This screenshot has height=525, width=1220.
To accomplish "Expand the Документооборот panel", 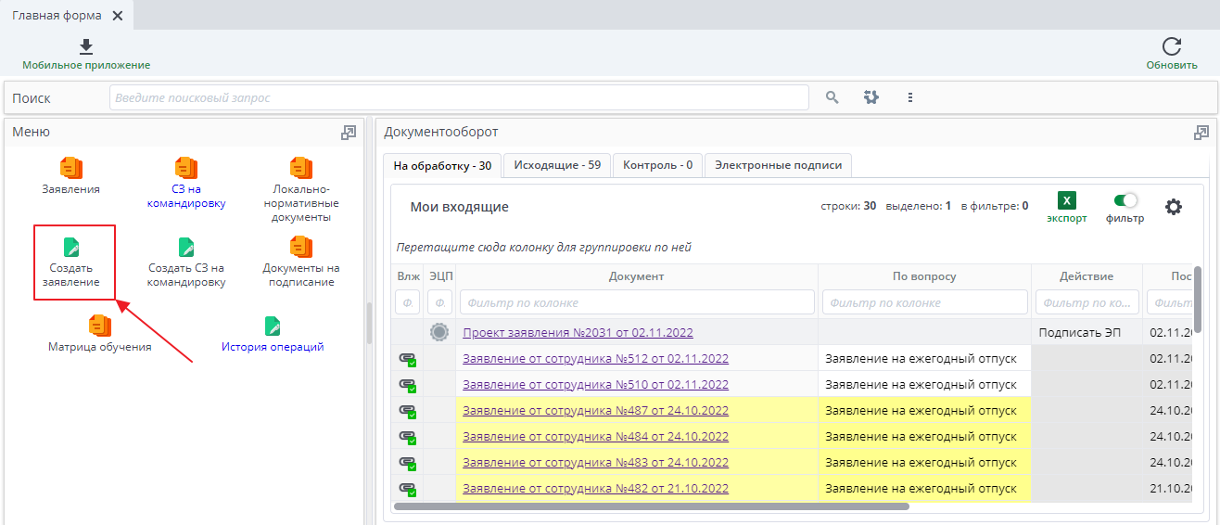I will pos(1201,133).
